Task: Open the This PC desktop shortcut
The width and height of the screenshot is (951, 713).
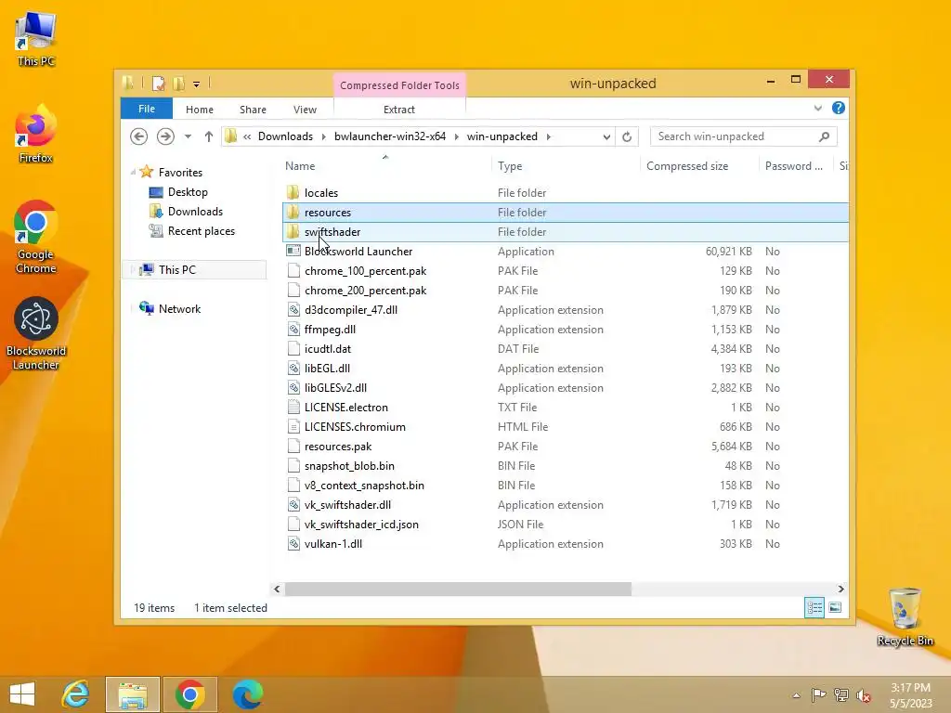Action: coord(36,39)
